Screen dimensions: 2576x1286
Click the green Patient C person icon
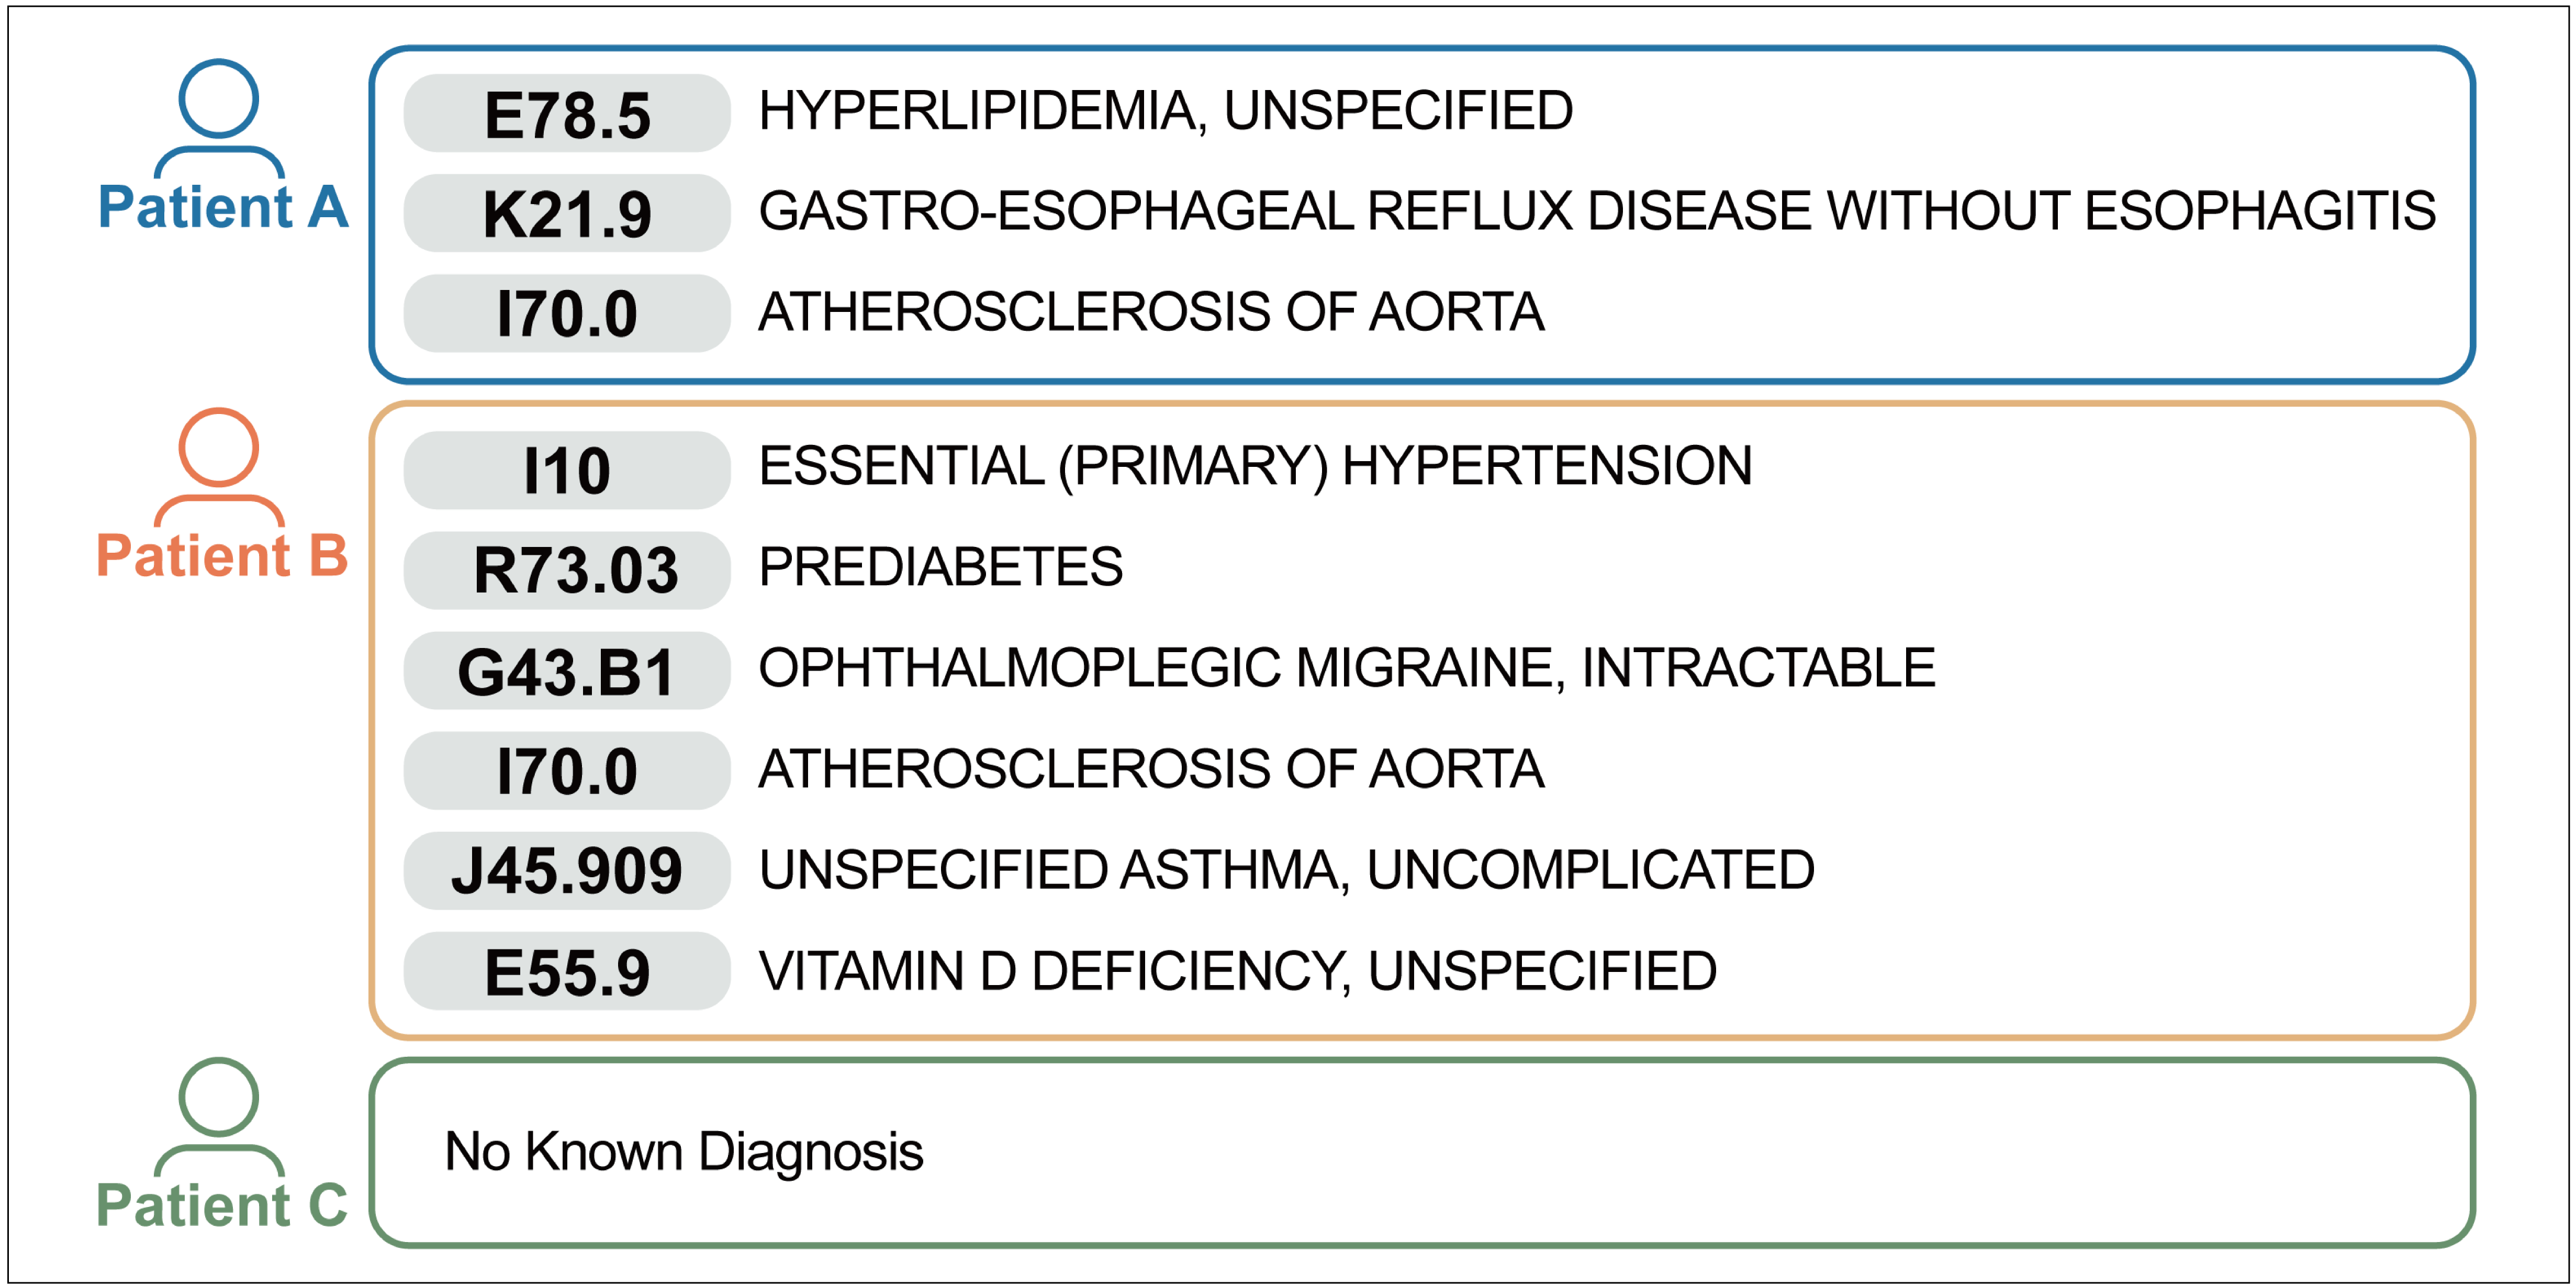pyautogui.click(x=219, y=1117)
